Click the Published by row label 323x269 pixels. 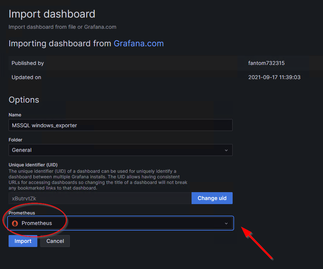coord(28,63)
